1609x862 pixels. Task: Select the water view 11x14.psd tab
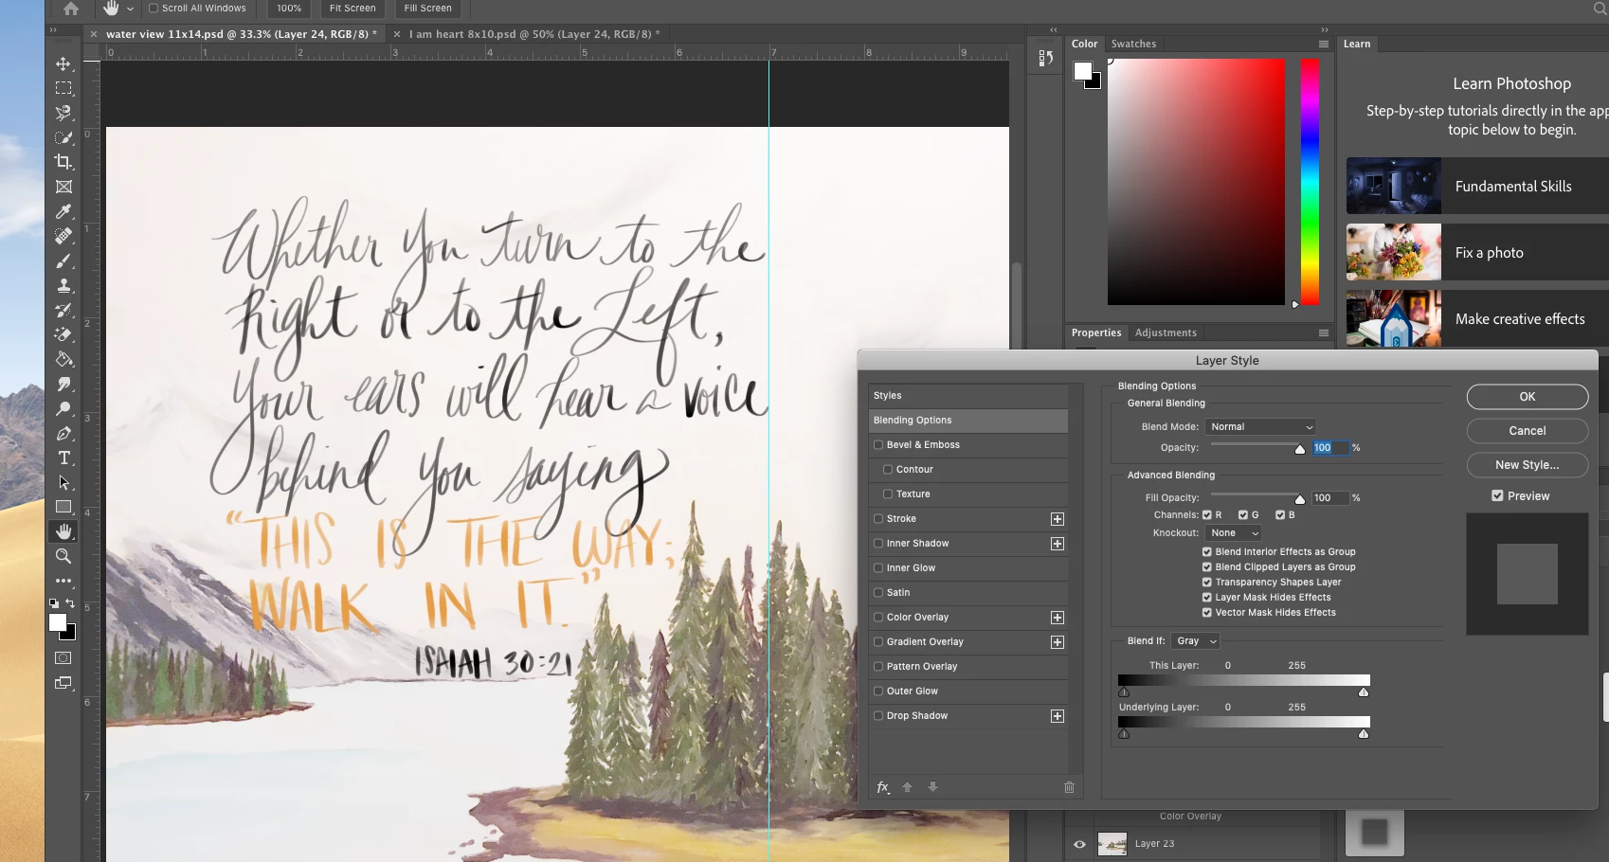[x=242, y=34]
